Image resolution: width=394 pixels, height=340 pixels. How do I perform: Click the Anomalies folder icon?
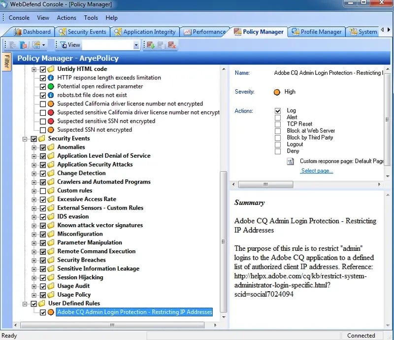click(x=51, y=147)
